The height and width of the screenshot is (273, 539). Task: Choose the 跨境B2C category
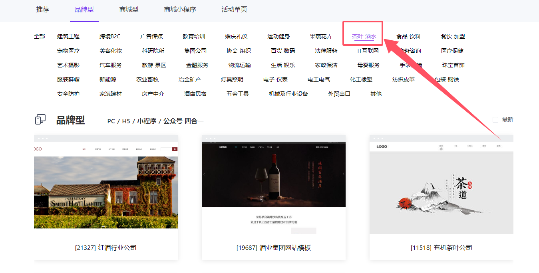point(110,36)
